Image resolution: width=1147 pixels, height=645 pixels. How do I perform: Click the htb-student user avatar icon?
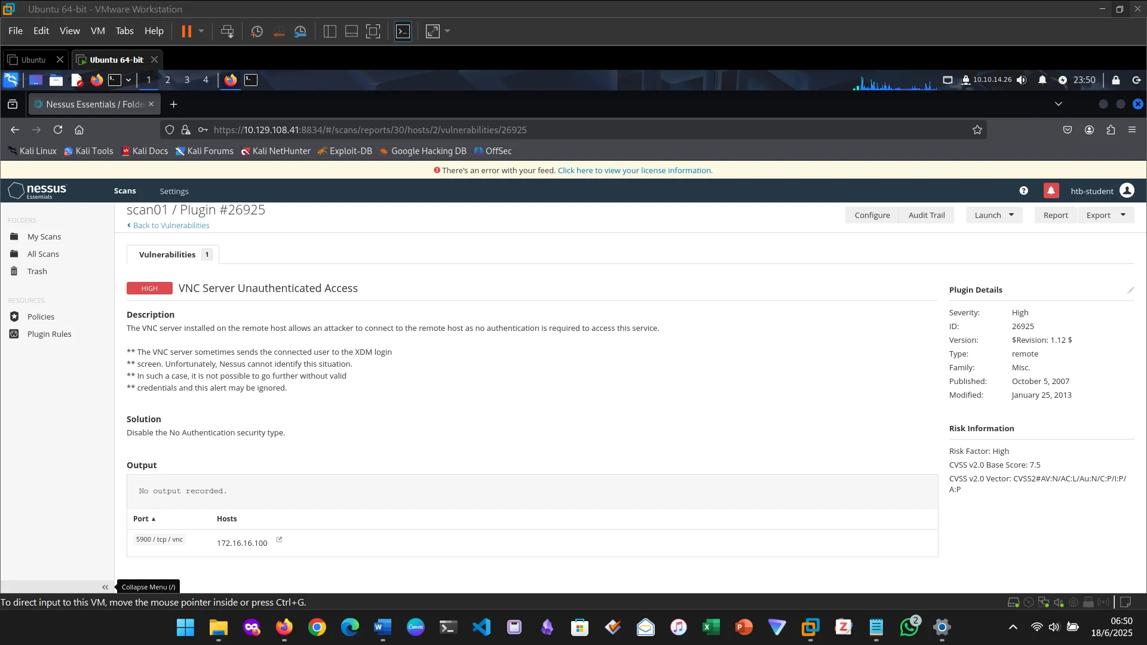coord(1127,191)
